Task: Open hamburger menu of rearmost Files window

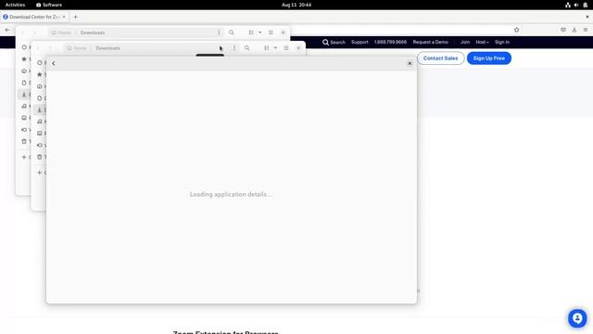Action: (271, 32)
